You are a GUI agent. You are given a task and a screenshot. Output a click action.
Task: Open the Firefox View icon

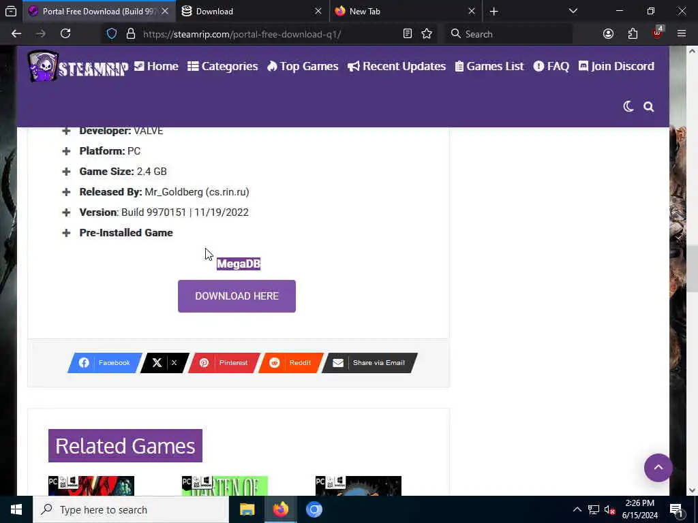point(11,11)
